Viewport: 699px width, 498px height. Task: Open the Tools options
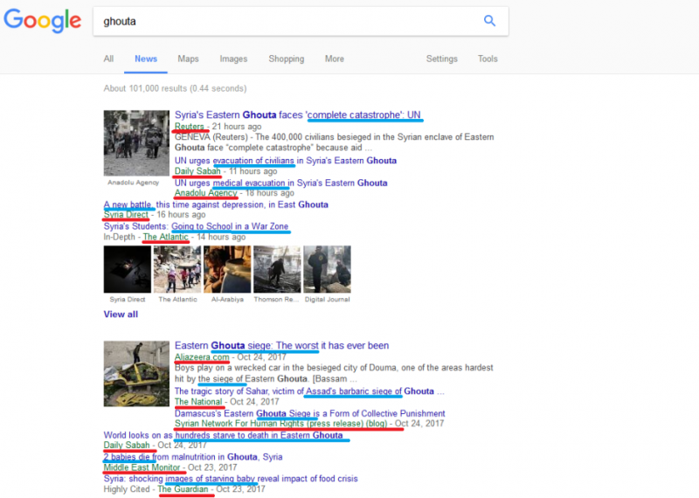point(488,59)
